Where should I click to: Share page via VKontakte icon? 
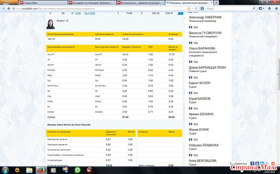(257, 163)
